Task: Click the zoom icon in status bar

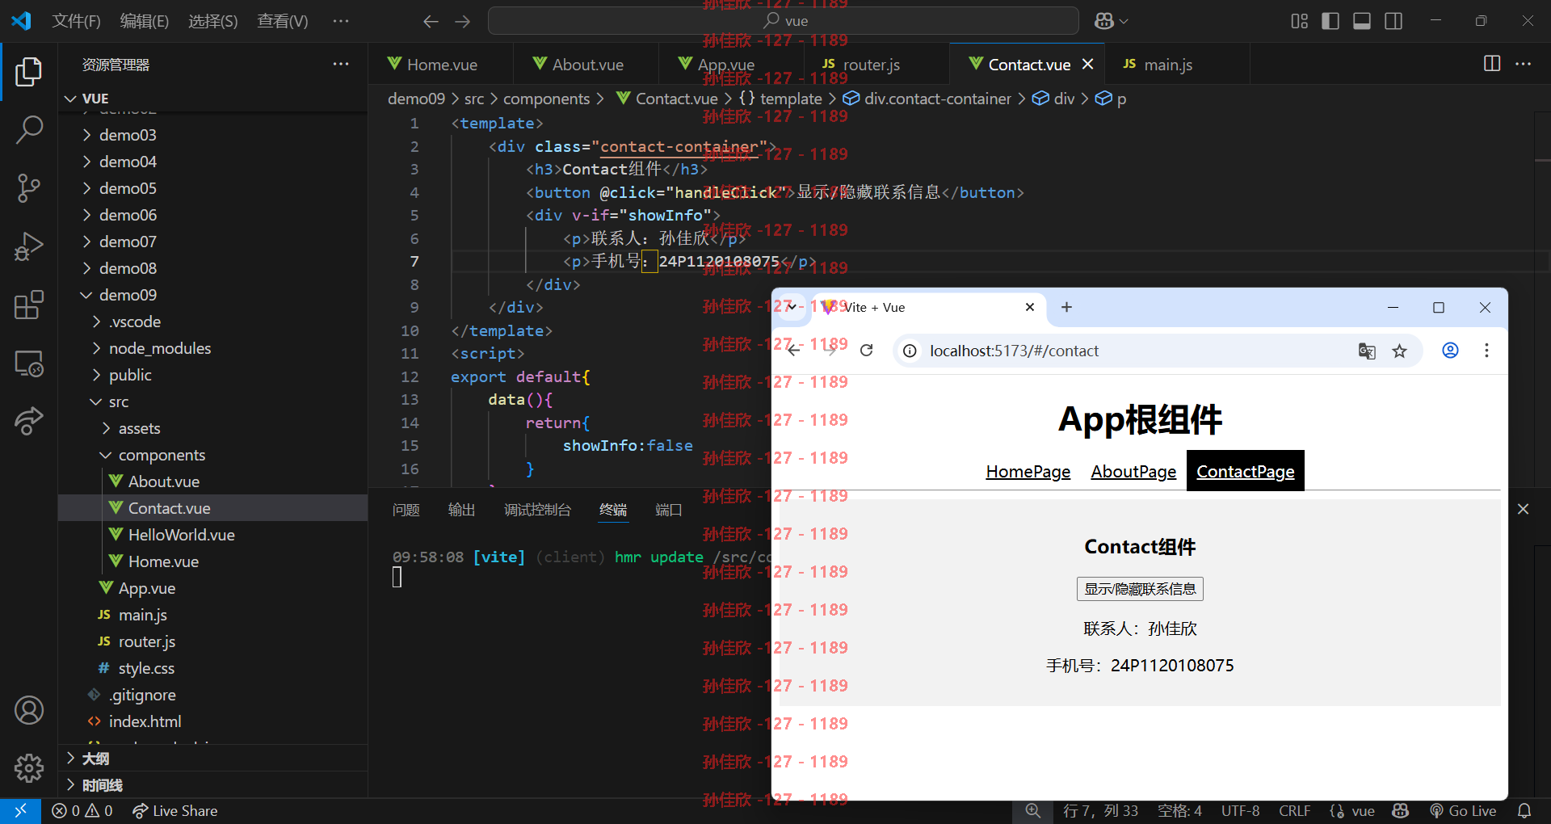Action: (1033, 810)
